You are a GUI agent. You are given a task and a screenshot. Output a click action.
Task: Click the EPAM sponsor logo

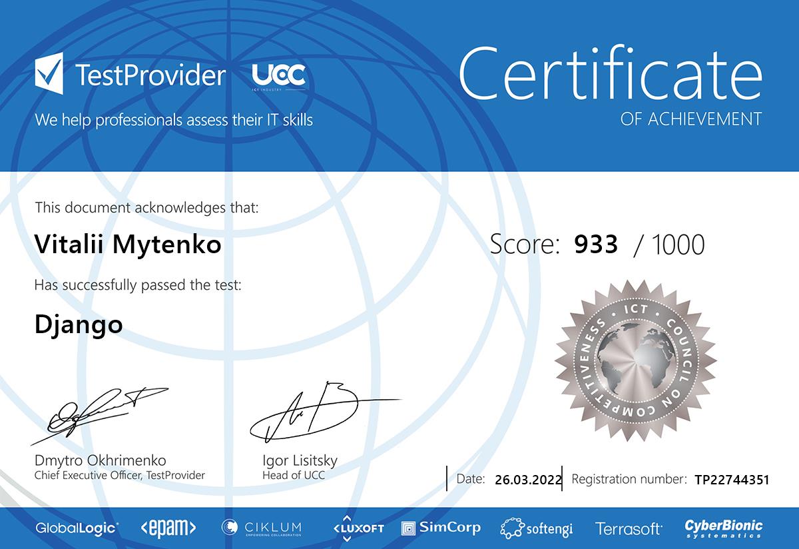click(168, 528)
